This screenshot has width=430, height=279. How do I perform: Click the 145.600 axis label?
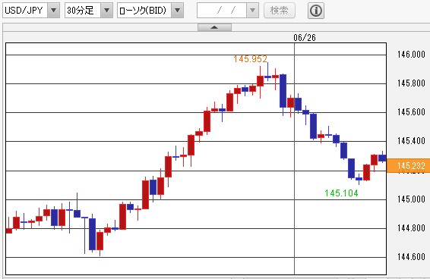411,111
